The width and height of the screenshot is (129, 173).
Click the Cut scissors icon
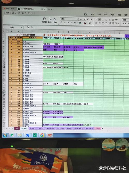[x=54, y=19]
